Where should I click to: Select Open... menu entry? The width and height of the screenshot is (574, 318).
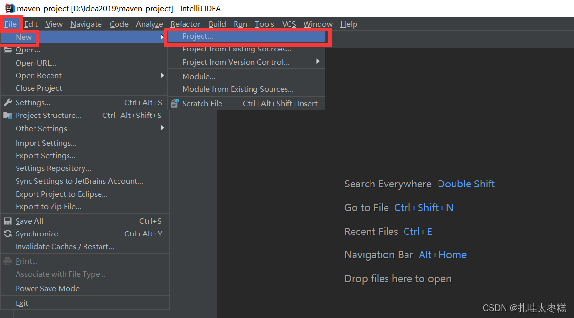coord(85,50)
